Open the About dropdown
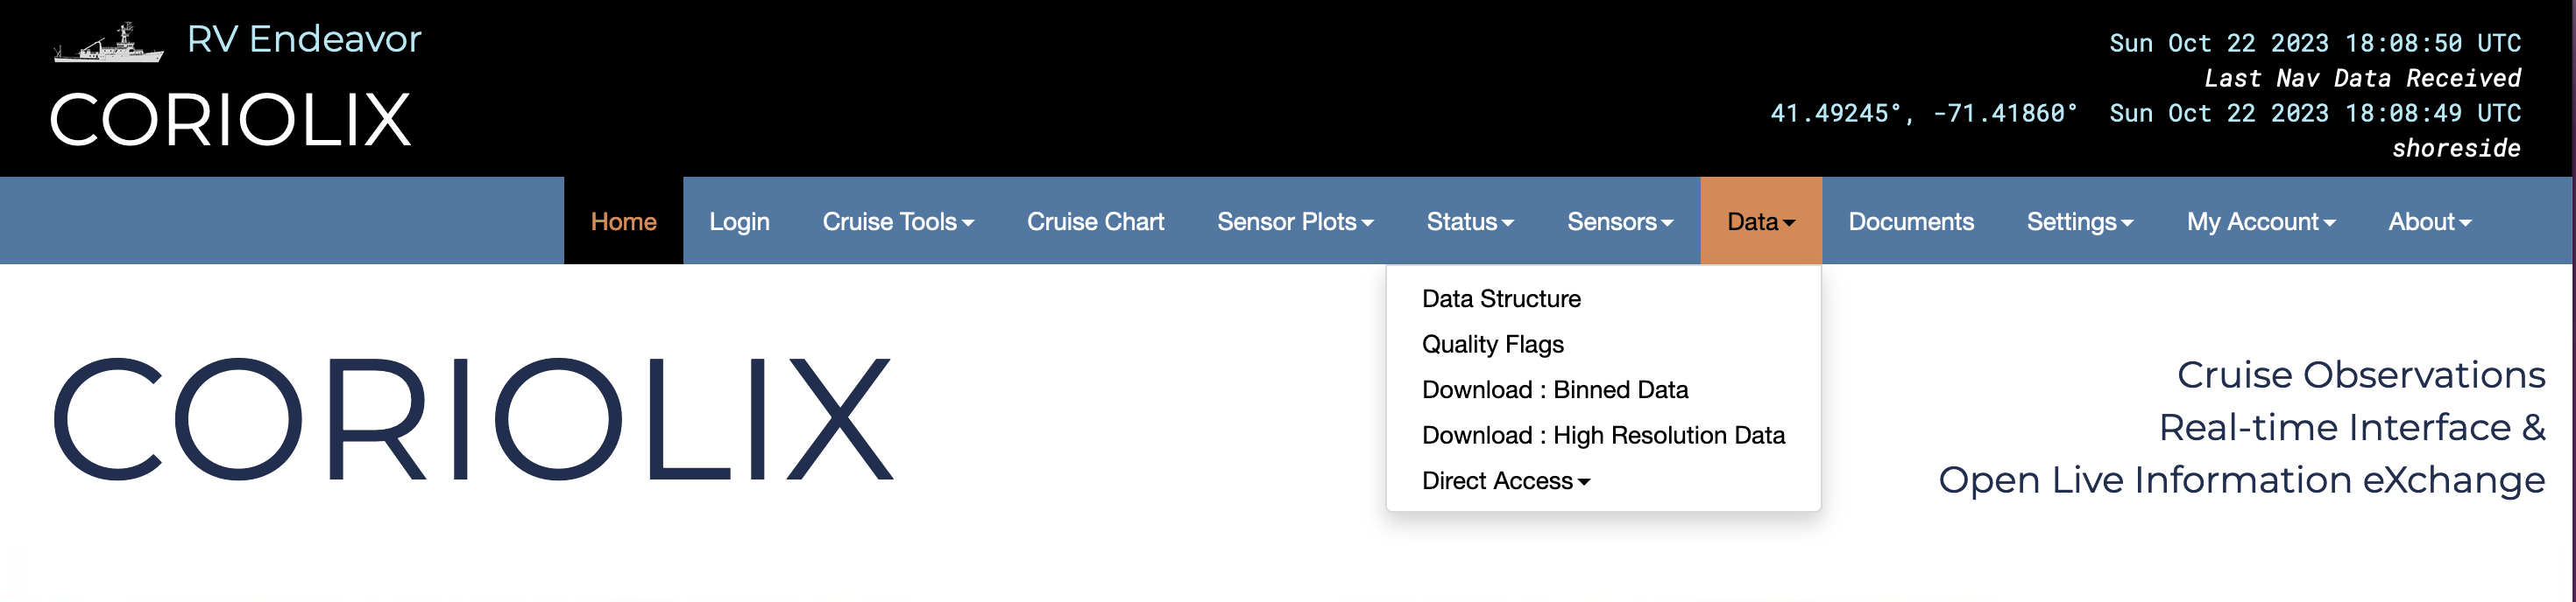The image size is (2576, 602). (x=2429, y=221)
